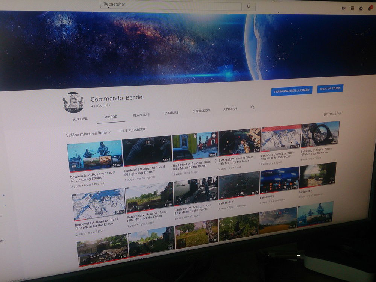Image resolution: width=376 pixels, height=282 pixels.
Task: Go to the Chaînes tab
Action: click(x=171, y=113)
